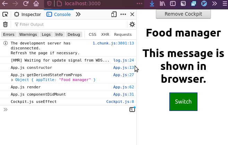The height and width of the screenshot is (145, 228).
Task: Toggle responsive design mode icon
Action: point(114,14)
